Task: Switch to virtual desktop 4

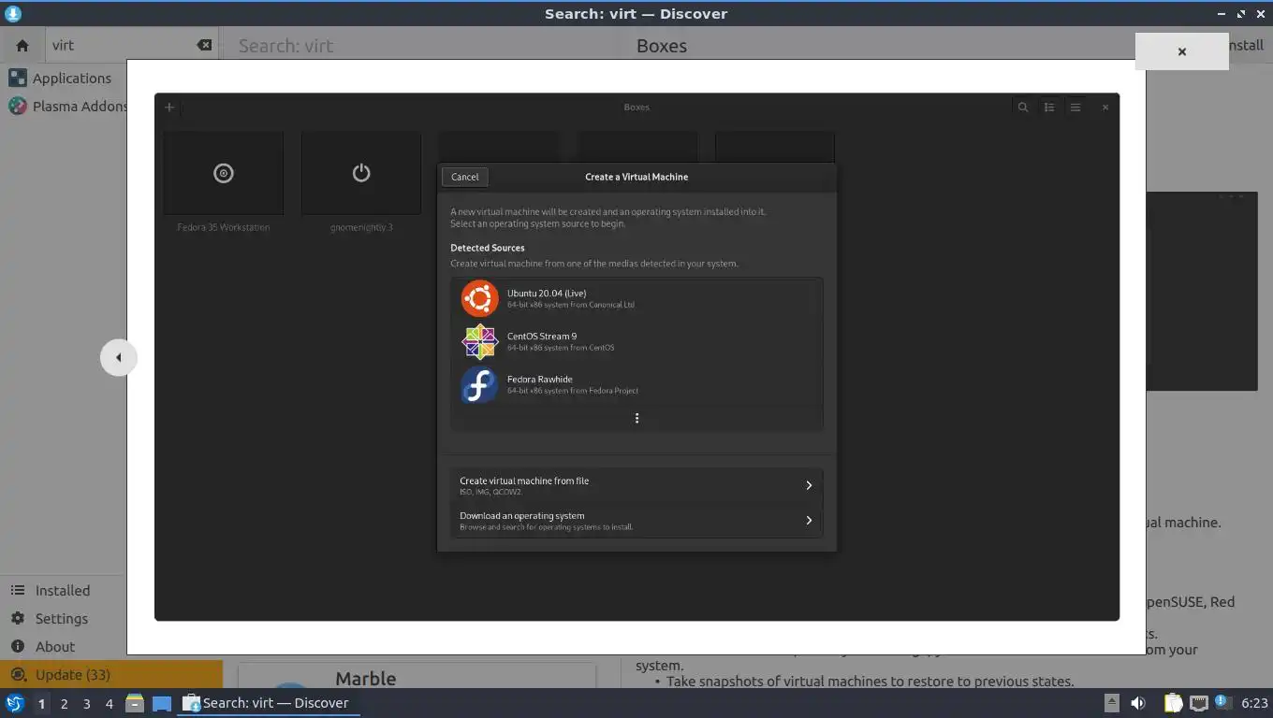Action: (x=109, y=703)
